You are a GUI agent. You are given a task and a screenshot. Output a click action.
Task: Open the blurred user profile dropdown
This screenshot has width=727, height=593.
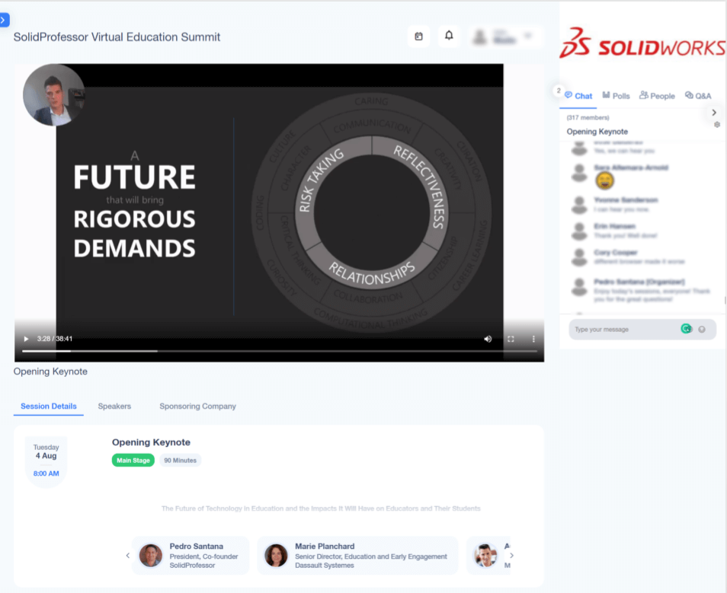pos(505,37)
